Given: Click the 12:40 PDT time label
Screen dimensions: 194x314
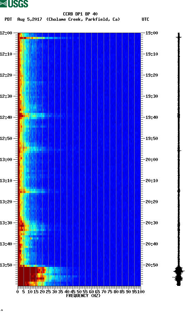Looking at the screenshot, I should point(6,117).
